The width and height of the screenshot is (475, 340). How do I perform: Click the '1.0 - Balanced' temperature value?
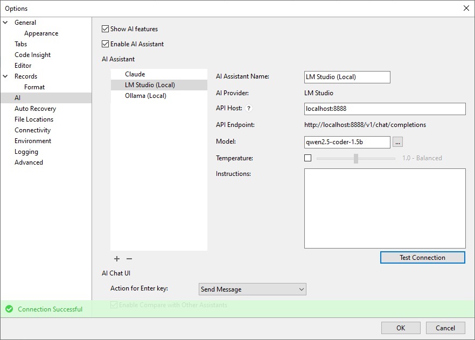coord(422,158)
